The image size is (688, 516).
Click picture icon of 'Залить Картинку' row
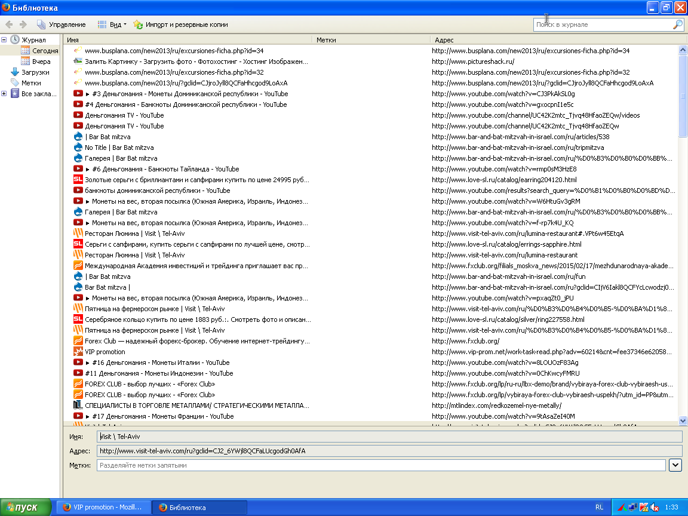coord(78,62)
